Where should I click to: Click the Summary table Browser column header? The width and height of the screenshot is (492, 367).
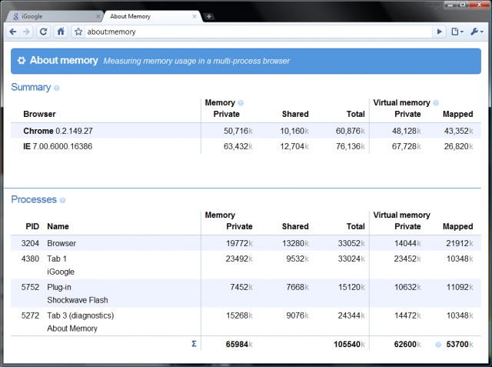[x=39, y=114]
